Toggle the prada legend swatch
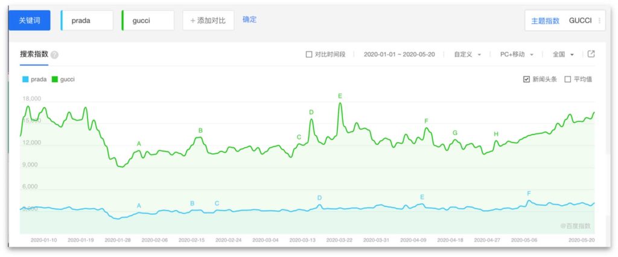Image resolution: width=618 pixels, height=257 pixels. click(25, 79)
